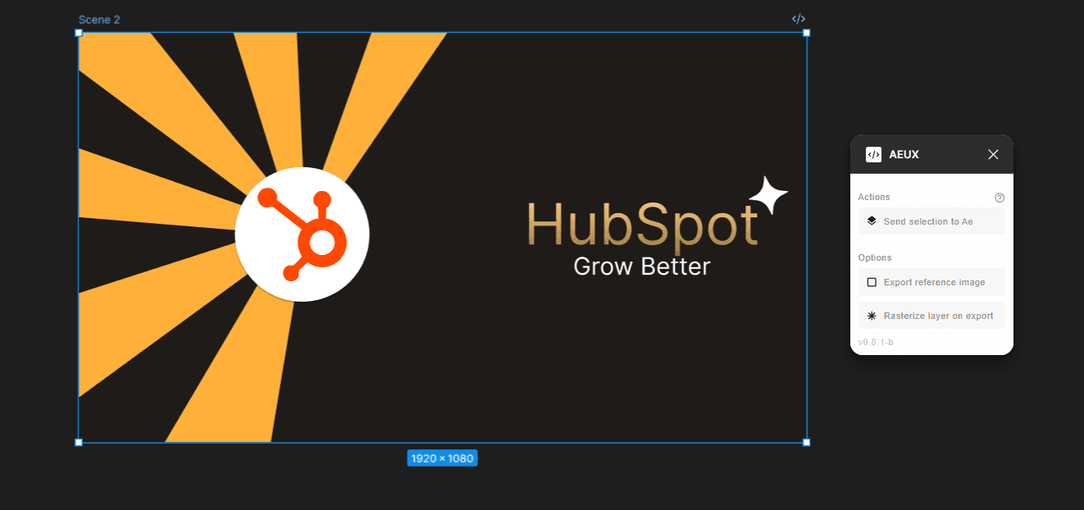Select the Scene 2 frame label
1084x510 pixels.
pos(99,20)
